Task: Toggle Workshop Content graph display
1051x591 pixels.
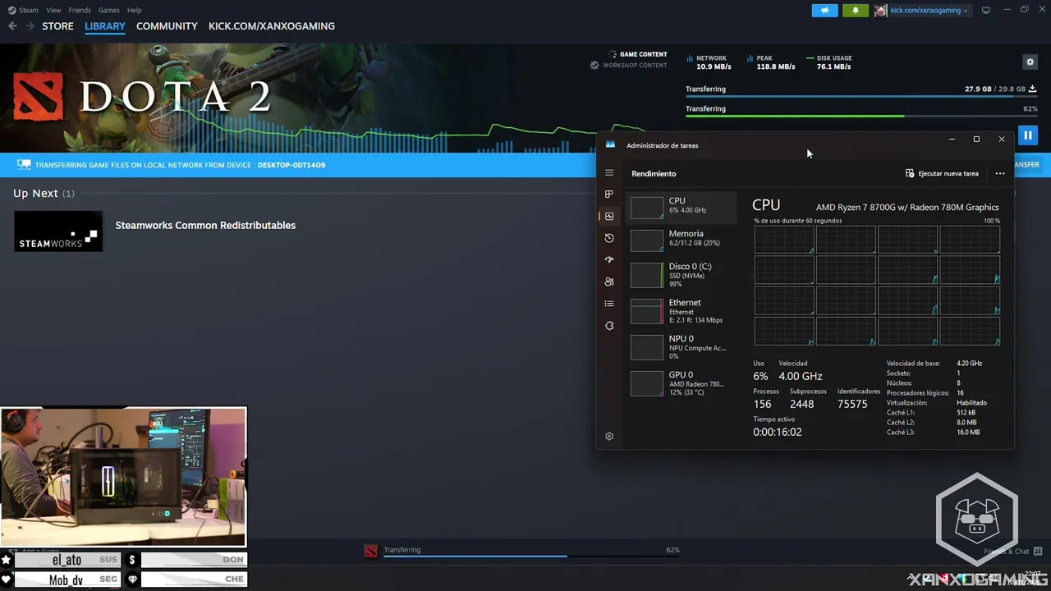Action: coord(628,65)
